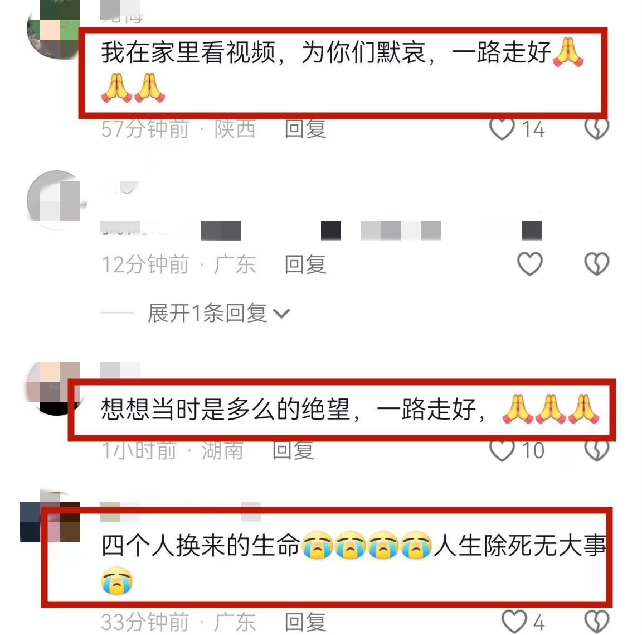Reply to the 12分钟前 广东 comment
The width and height of the screenshot is (642, 635).
click(305, 264)
